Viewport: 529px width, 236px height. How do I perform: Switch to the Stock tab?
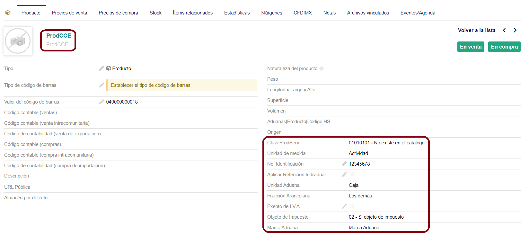pos(155,13)
